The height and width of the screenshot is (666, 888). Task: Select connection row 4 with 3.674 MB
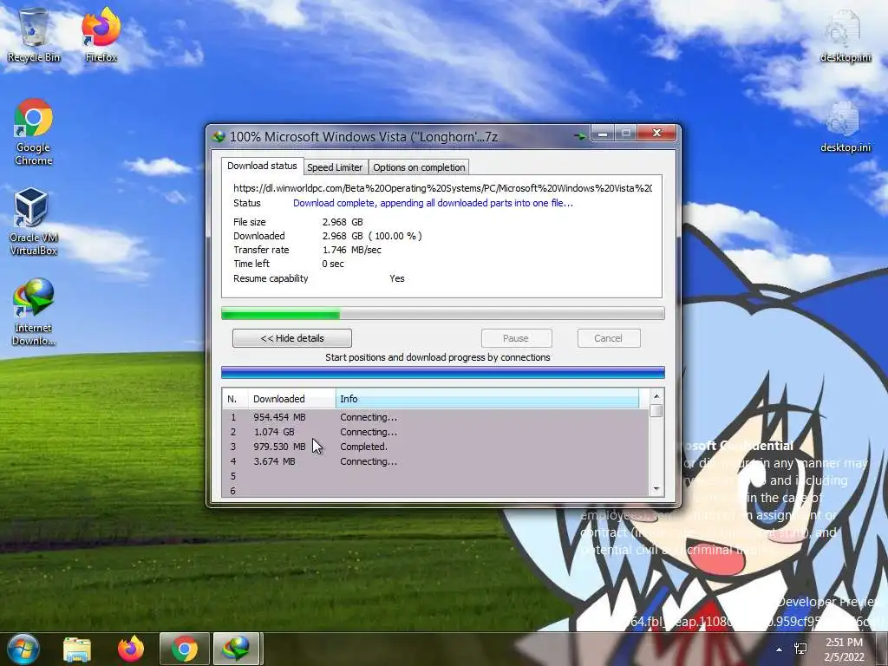(x=435, y=461)
